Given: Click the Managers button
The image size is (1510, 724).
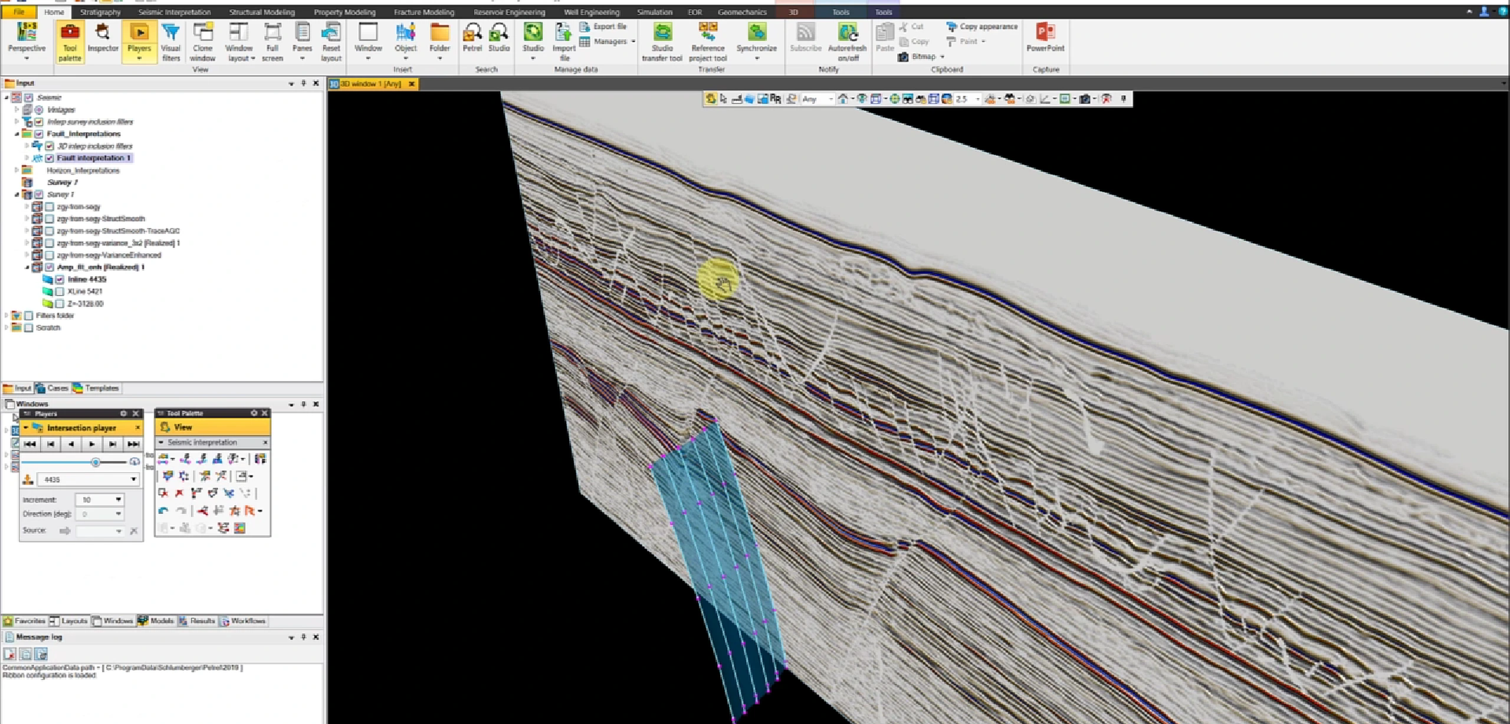Looking at the screenshot, I should 607,42.
